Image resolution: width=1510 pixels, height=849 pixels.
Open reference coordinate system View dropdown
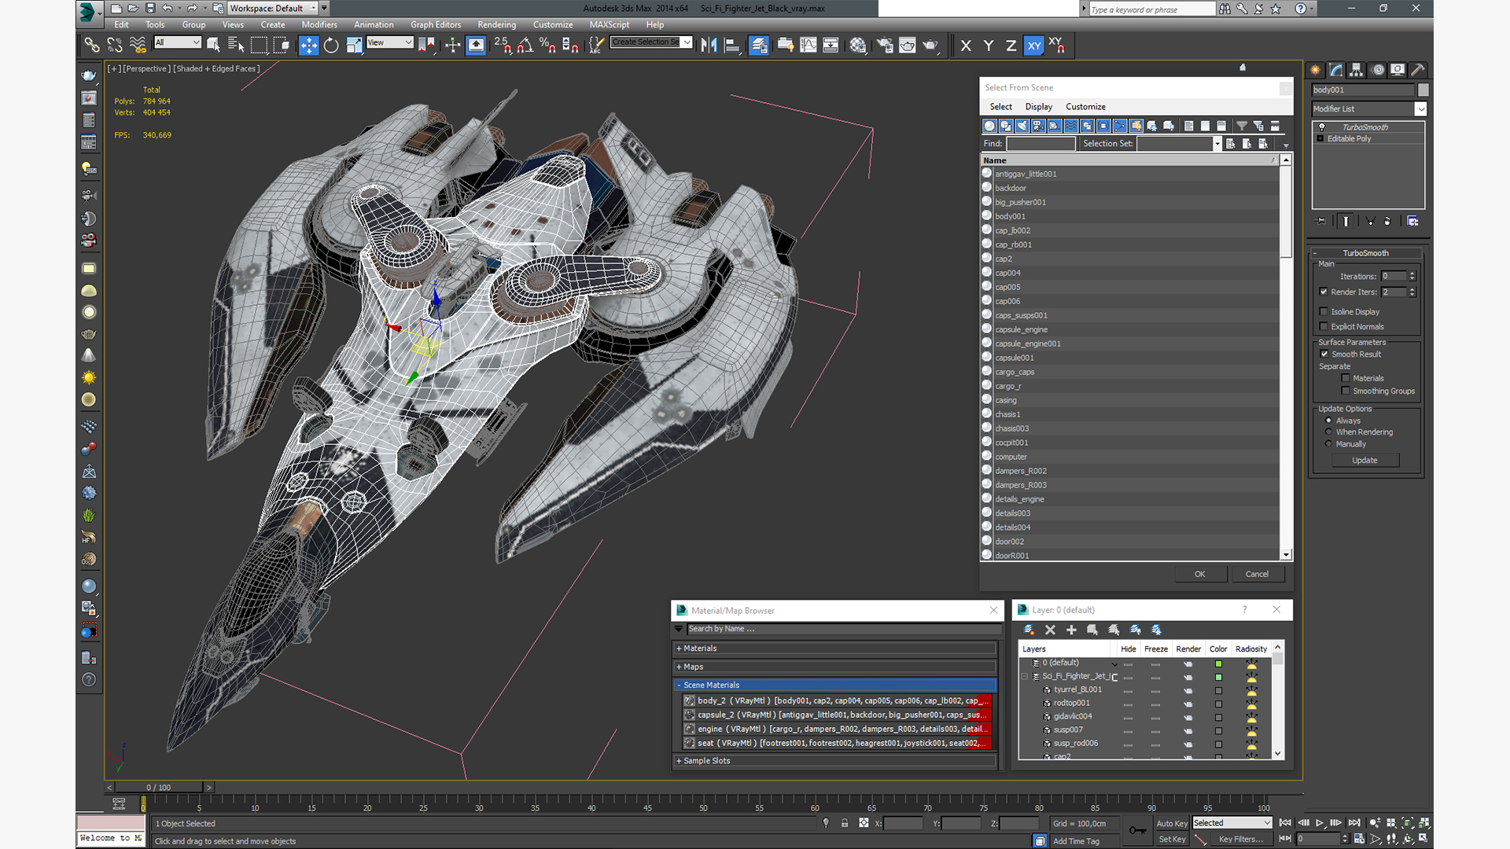click(390, 42)
